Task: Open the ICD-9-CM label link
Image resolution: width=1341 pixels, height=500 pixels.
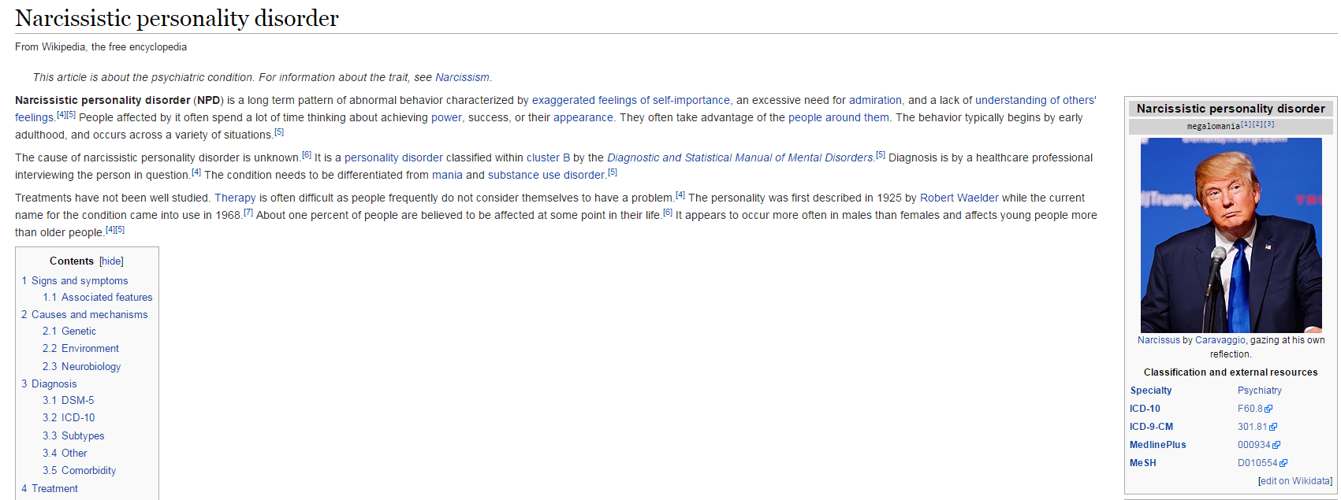Action: tap(1151, 427)
